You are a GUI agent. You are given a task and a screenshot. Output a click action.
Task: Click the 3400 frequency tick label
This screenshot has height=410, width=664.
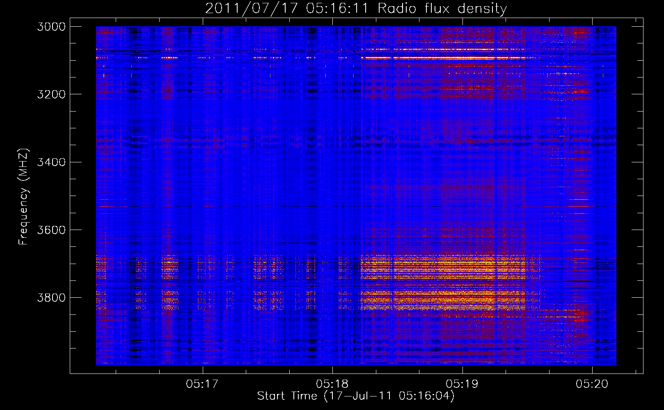(x=51, y=162)
